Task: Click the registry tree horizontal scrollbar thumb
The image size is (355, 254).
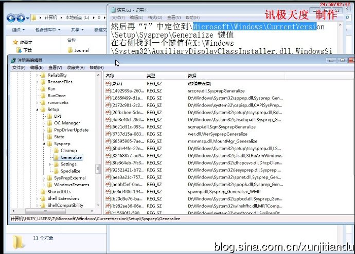Action: (45, 211)
